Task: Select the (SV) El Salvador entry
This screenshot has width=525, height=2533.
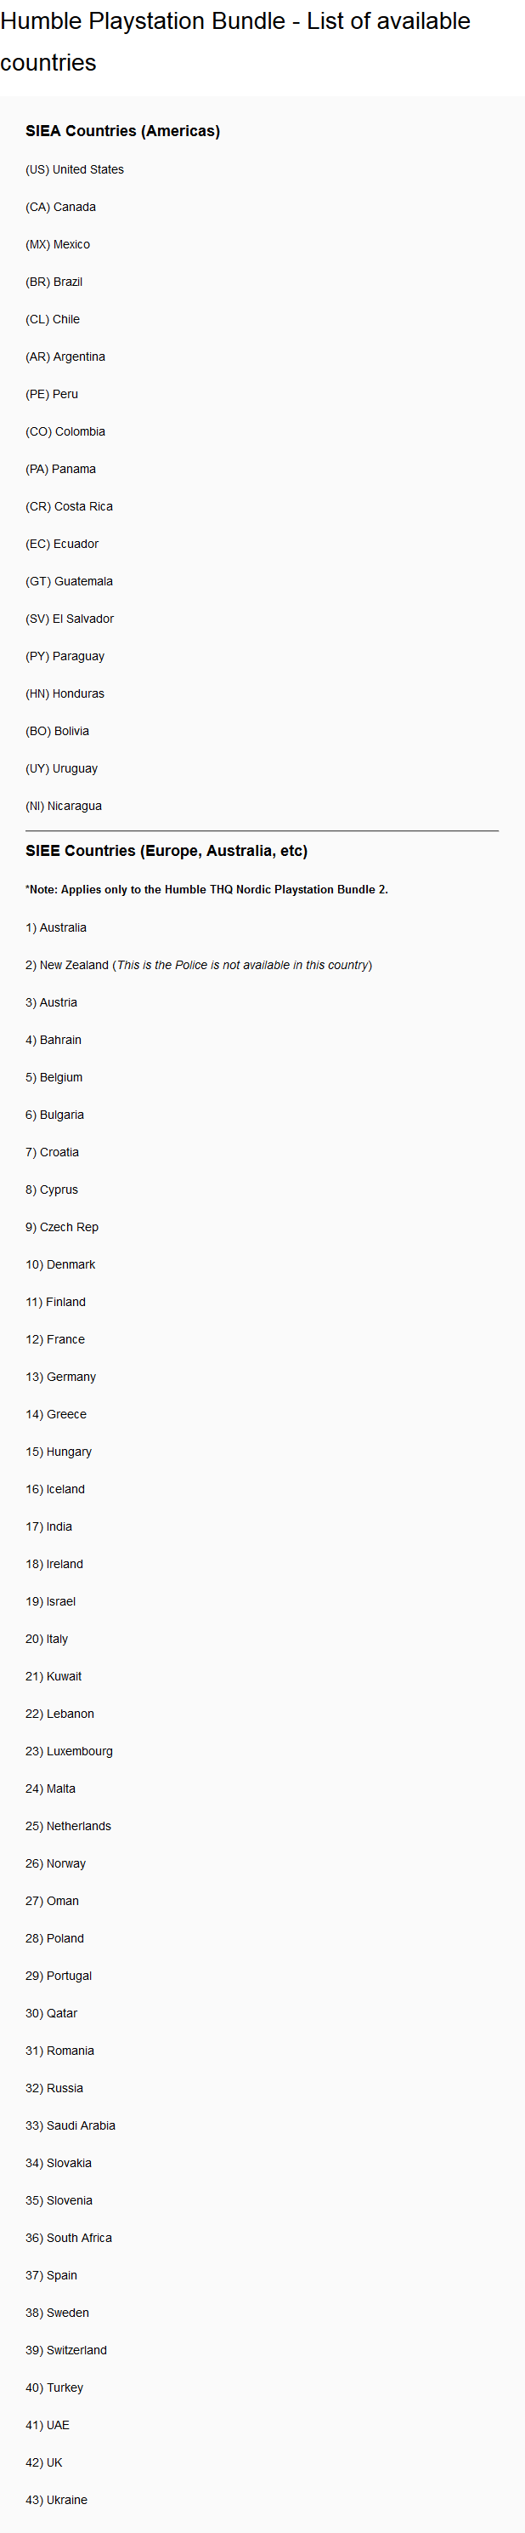Action: click(70, 619)
